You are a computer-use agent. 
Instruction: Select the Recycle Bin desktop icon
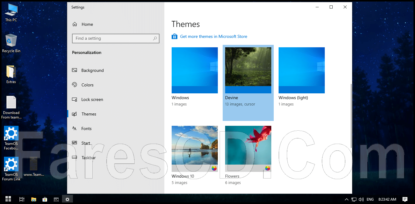[x=11, y=43]
